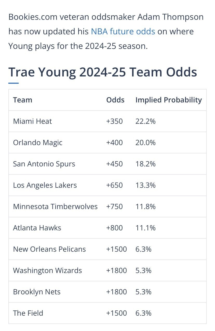This screenshot has width=215, height=331.
Task: Click the San Antonio Spurs cell
Action: coord(44,164)
